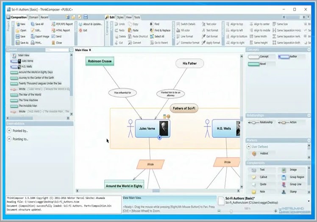This screenshot has height=222, width=317.
Task: Expand the Concepts panel plus button
Action: point(309,50)
